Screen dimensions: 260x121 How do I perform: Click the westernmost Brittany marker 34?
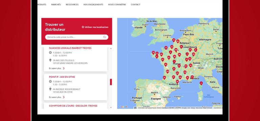point(153,53)
